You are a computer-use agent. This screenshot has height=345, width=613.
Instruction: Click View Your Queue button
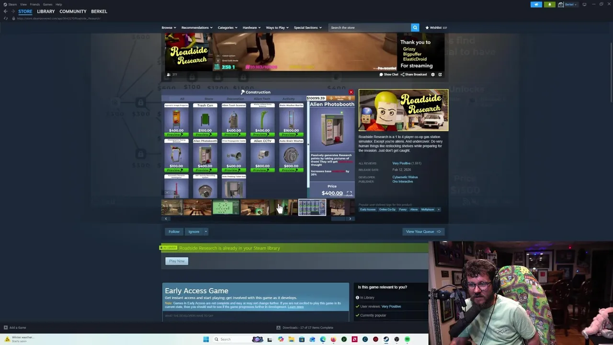423,232
